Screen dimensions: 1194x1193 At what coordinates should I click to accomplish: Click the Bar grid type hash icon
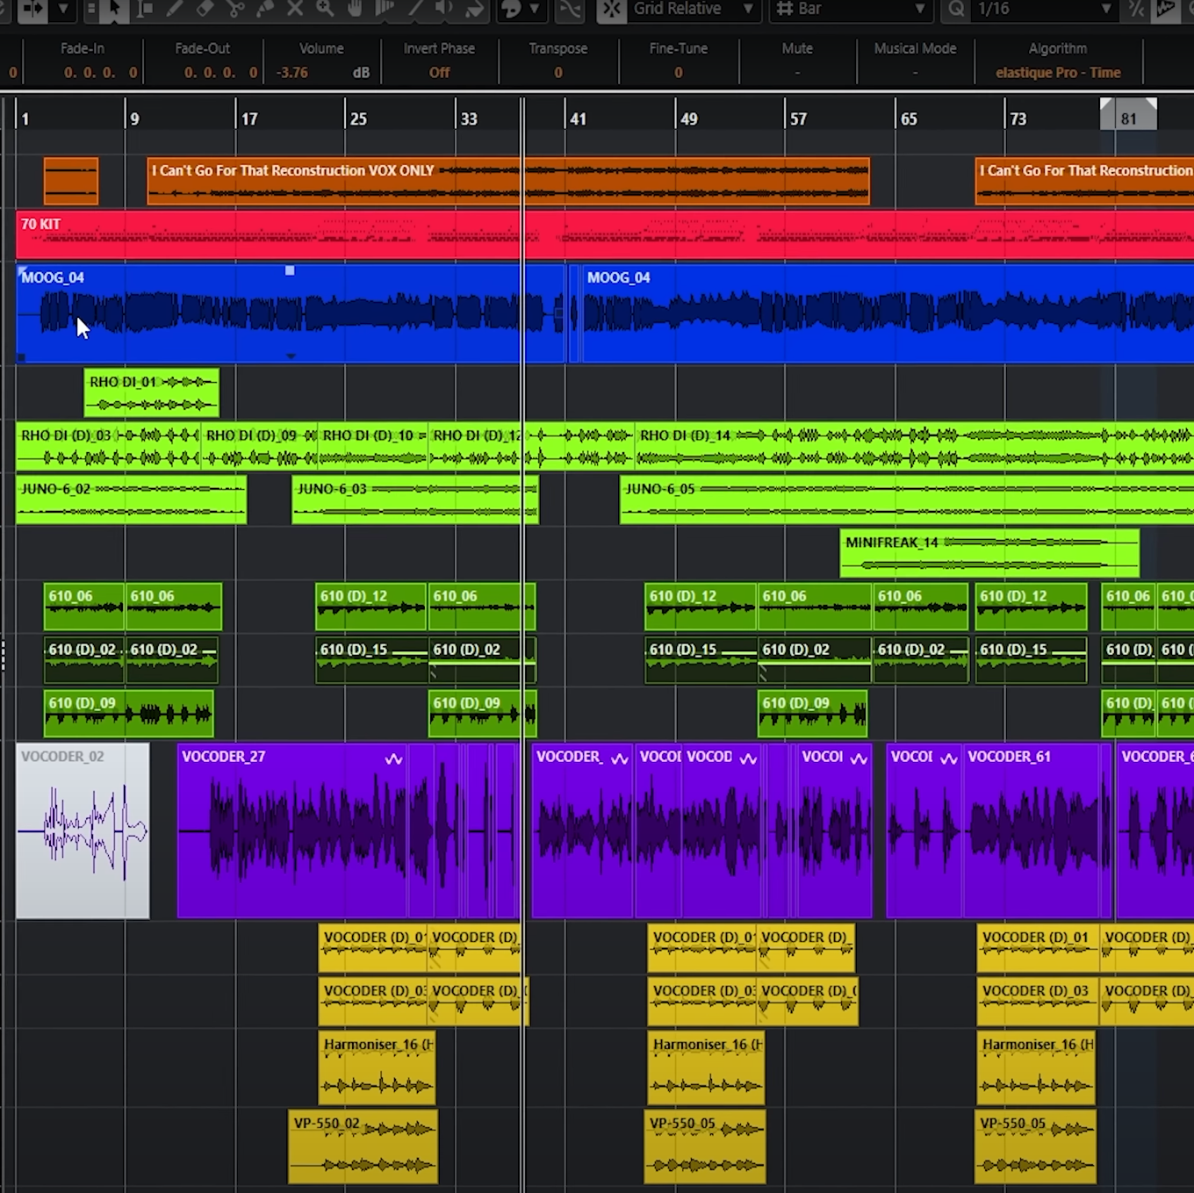coord(785,9)
